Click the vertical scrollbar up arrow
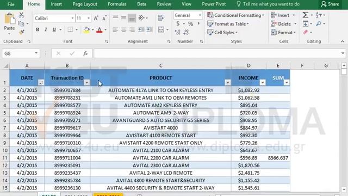 (x=344, y=65)
